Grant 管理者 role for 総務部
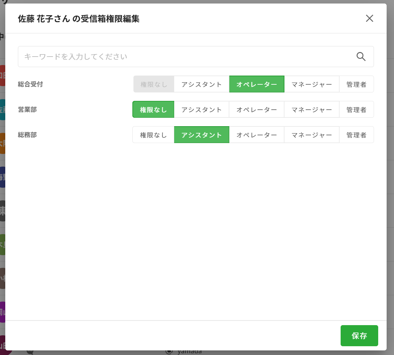The image size is (394, 355). tap(356, 135)
